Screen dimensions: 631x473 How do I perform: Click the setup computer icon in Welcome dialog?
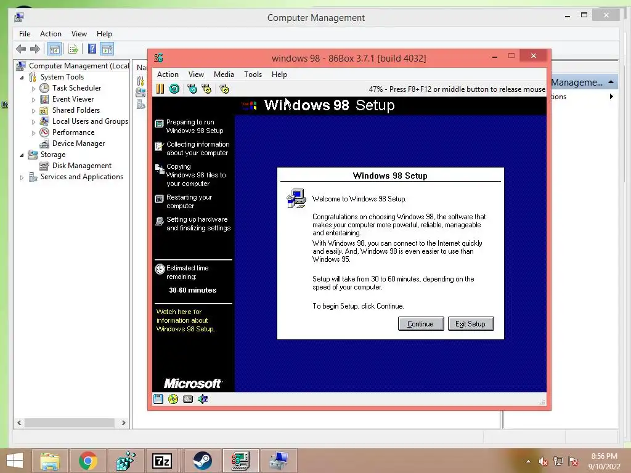[x=296, y=198]
